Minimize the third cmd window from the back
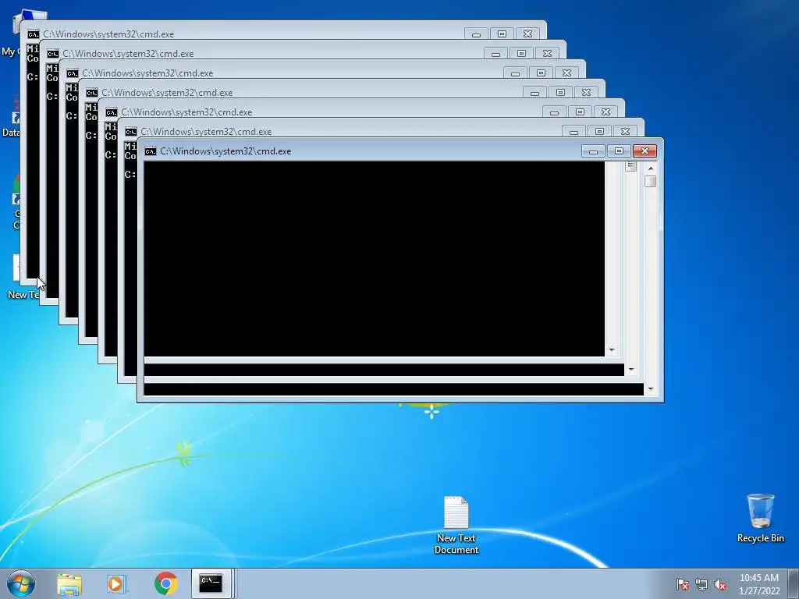Viewport: 799px width, 599px height. (x=515, y=73)
